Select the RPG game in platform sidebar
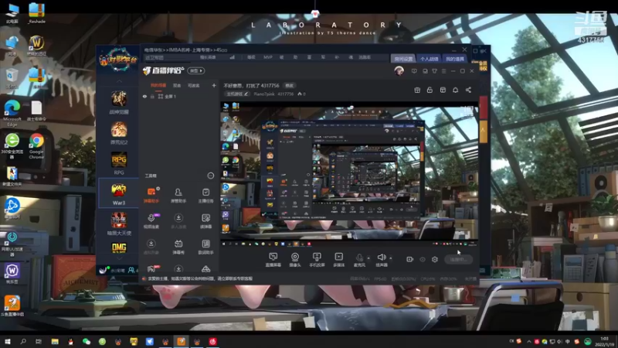The image size is (618, 348). click(x=119, y=163)
